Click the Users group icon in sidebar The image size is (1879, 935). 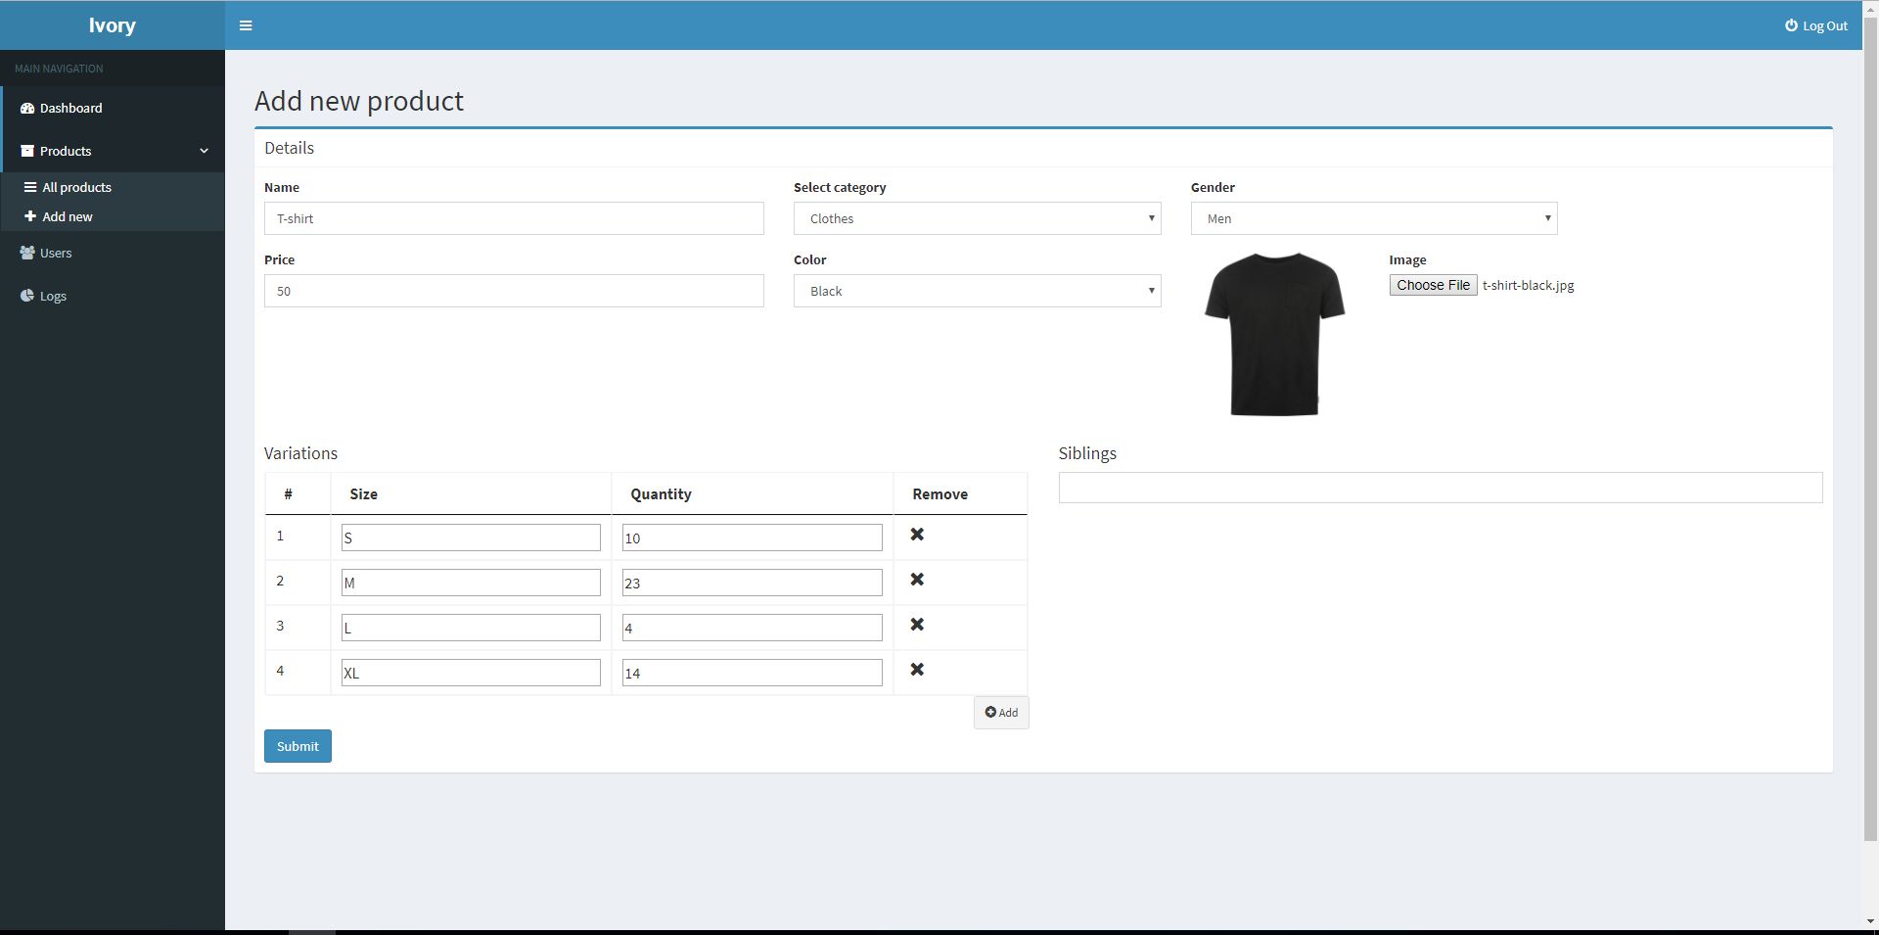27,253
